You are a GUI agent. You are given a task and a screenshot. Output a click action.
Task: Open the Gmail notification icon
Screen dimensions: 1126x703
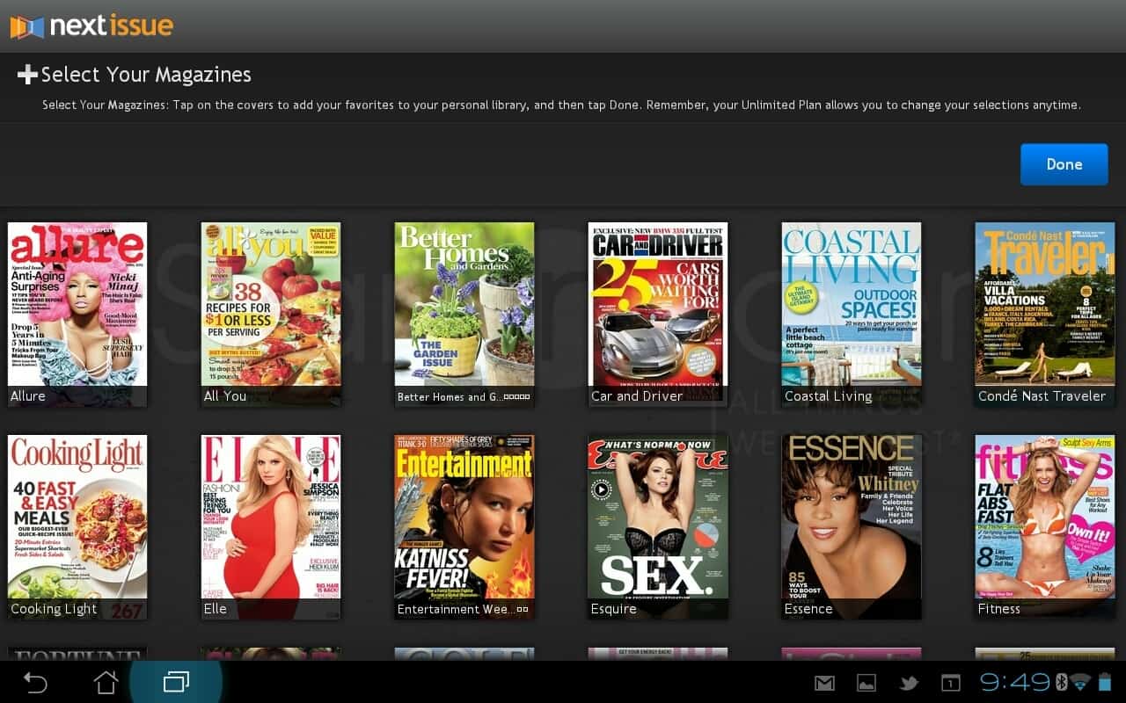(x=823, y=683)
